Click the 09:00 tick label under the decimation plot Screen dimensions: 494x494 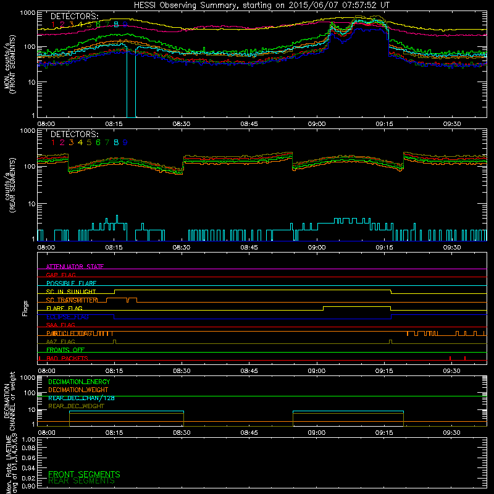pyautogui.click(x=317, y=433)
